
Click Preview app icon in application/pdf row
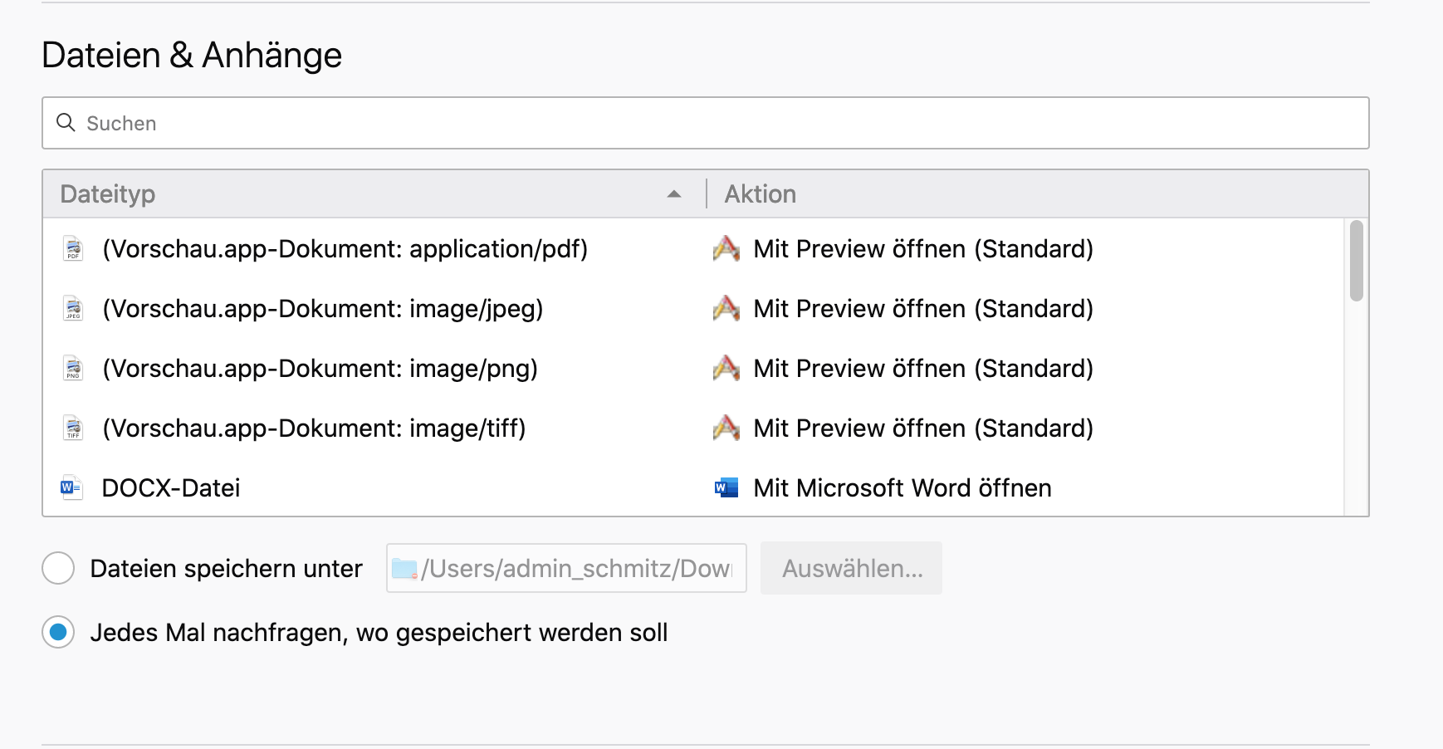pos(726,249)
